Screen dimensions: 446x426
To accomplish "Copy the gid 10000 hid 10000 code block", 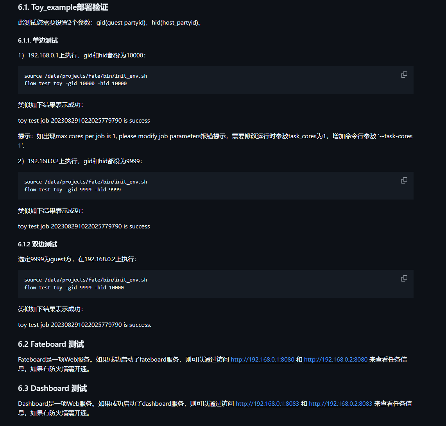I will (x=404, y=75).
